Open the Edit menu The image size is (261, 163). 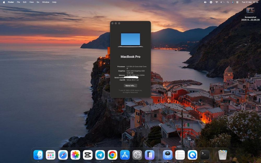(25, 2)
